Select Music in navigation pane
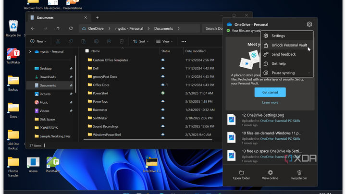This screenshot has width=346, height=194. point(50,102)
